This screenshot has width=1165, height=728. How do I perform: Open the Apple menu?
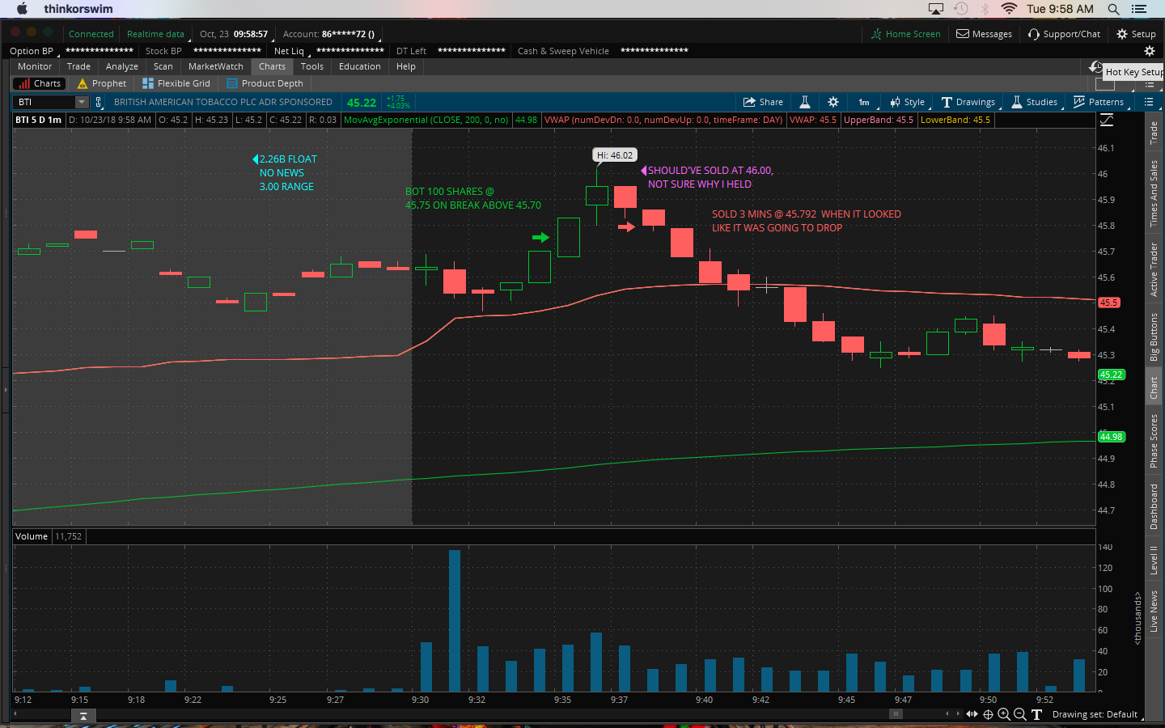(x=22, y=9)
